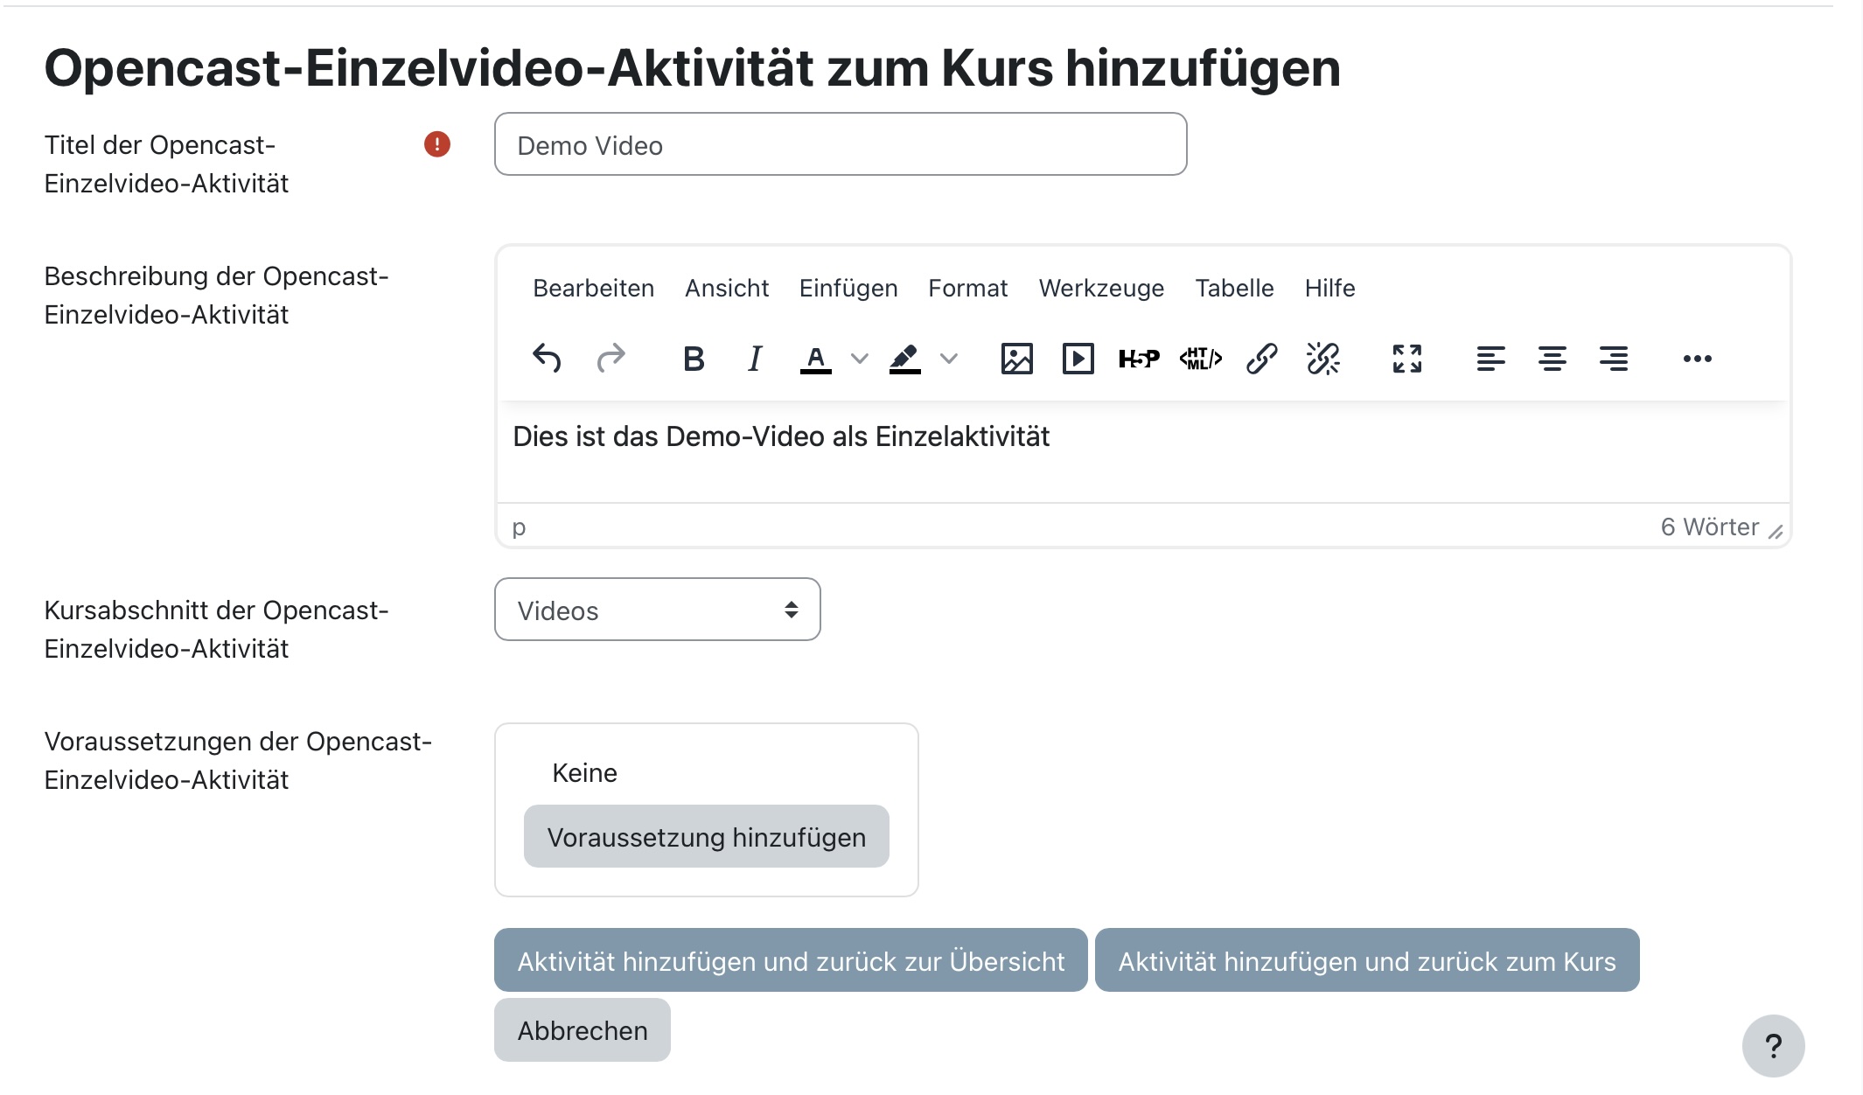Image resolution: width=1863 pixels, height=1095 pixels.
Task: Click the insert link chain icon
Action: point(1261,359)
